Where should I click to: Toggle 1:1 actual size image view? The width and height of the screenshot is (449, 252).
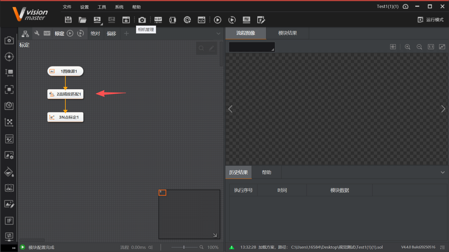(x=431, y=47)
